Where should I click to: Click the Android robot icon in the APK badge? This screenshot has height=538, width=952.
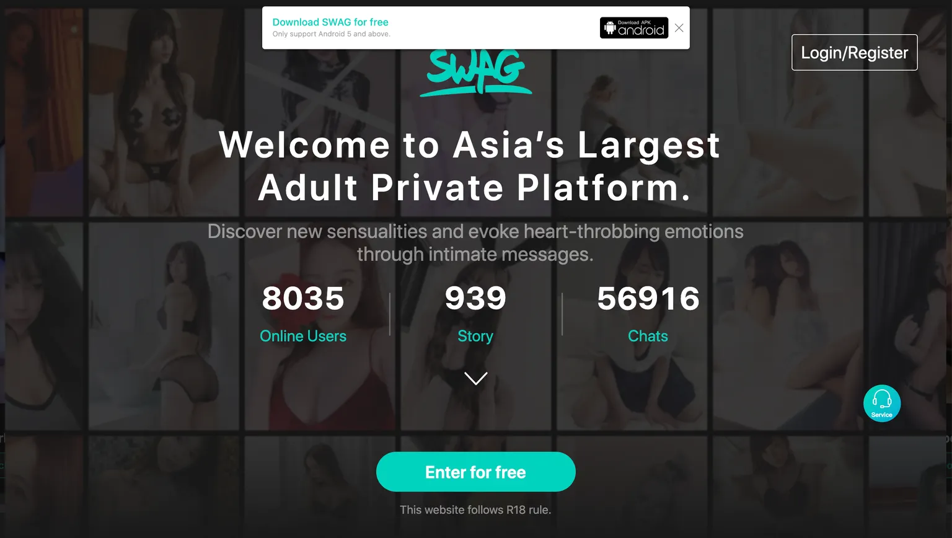click(610, 28)
